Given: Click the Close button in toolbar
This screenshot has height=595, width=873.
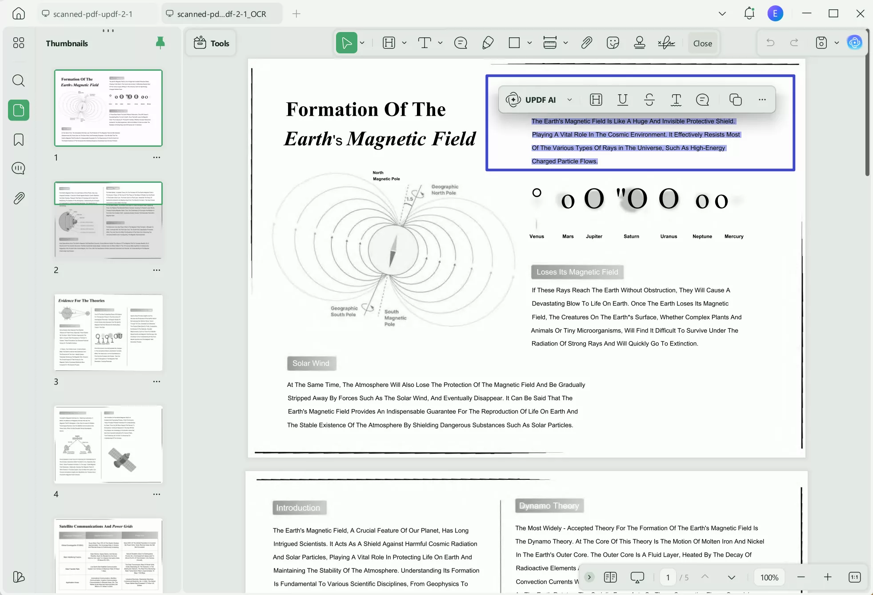Looking at the screenshot, I should (702, 43).
